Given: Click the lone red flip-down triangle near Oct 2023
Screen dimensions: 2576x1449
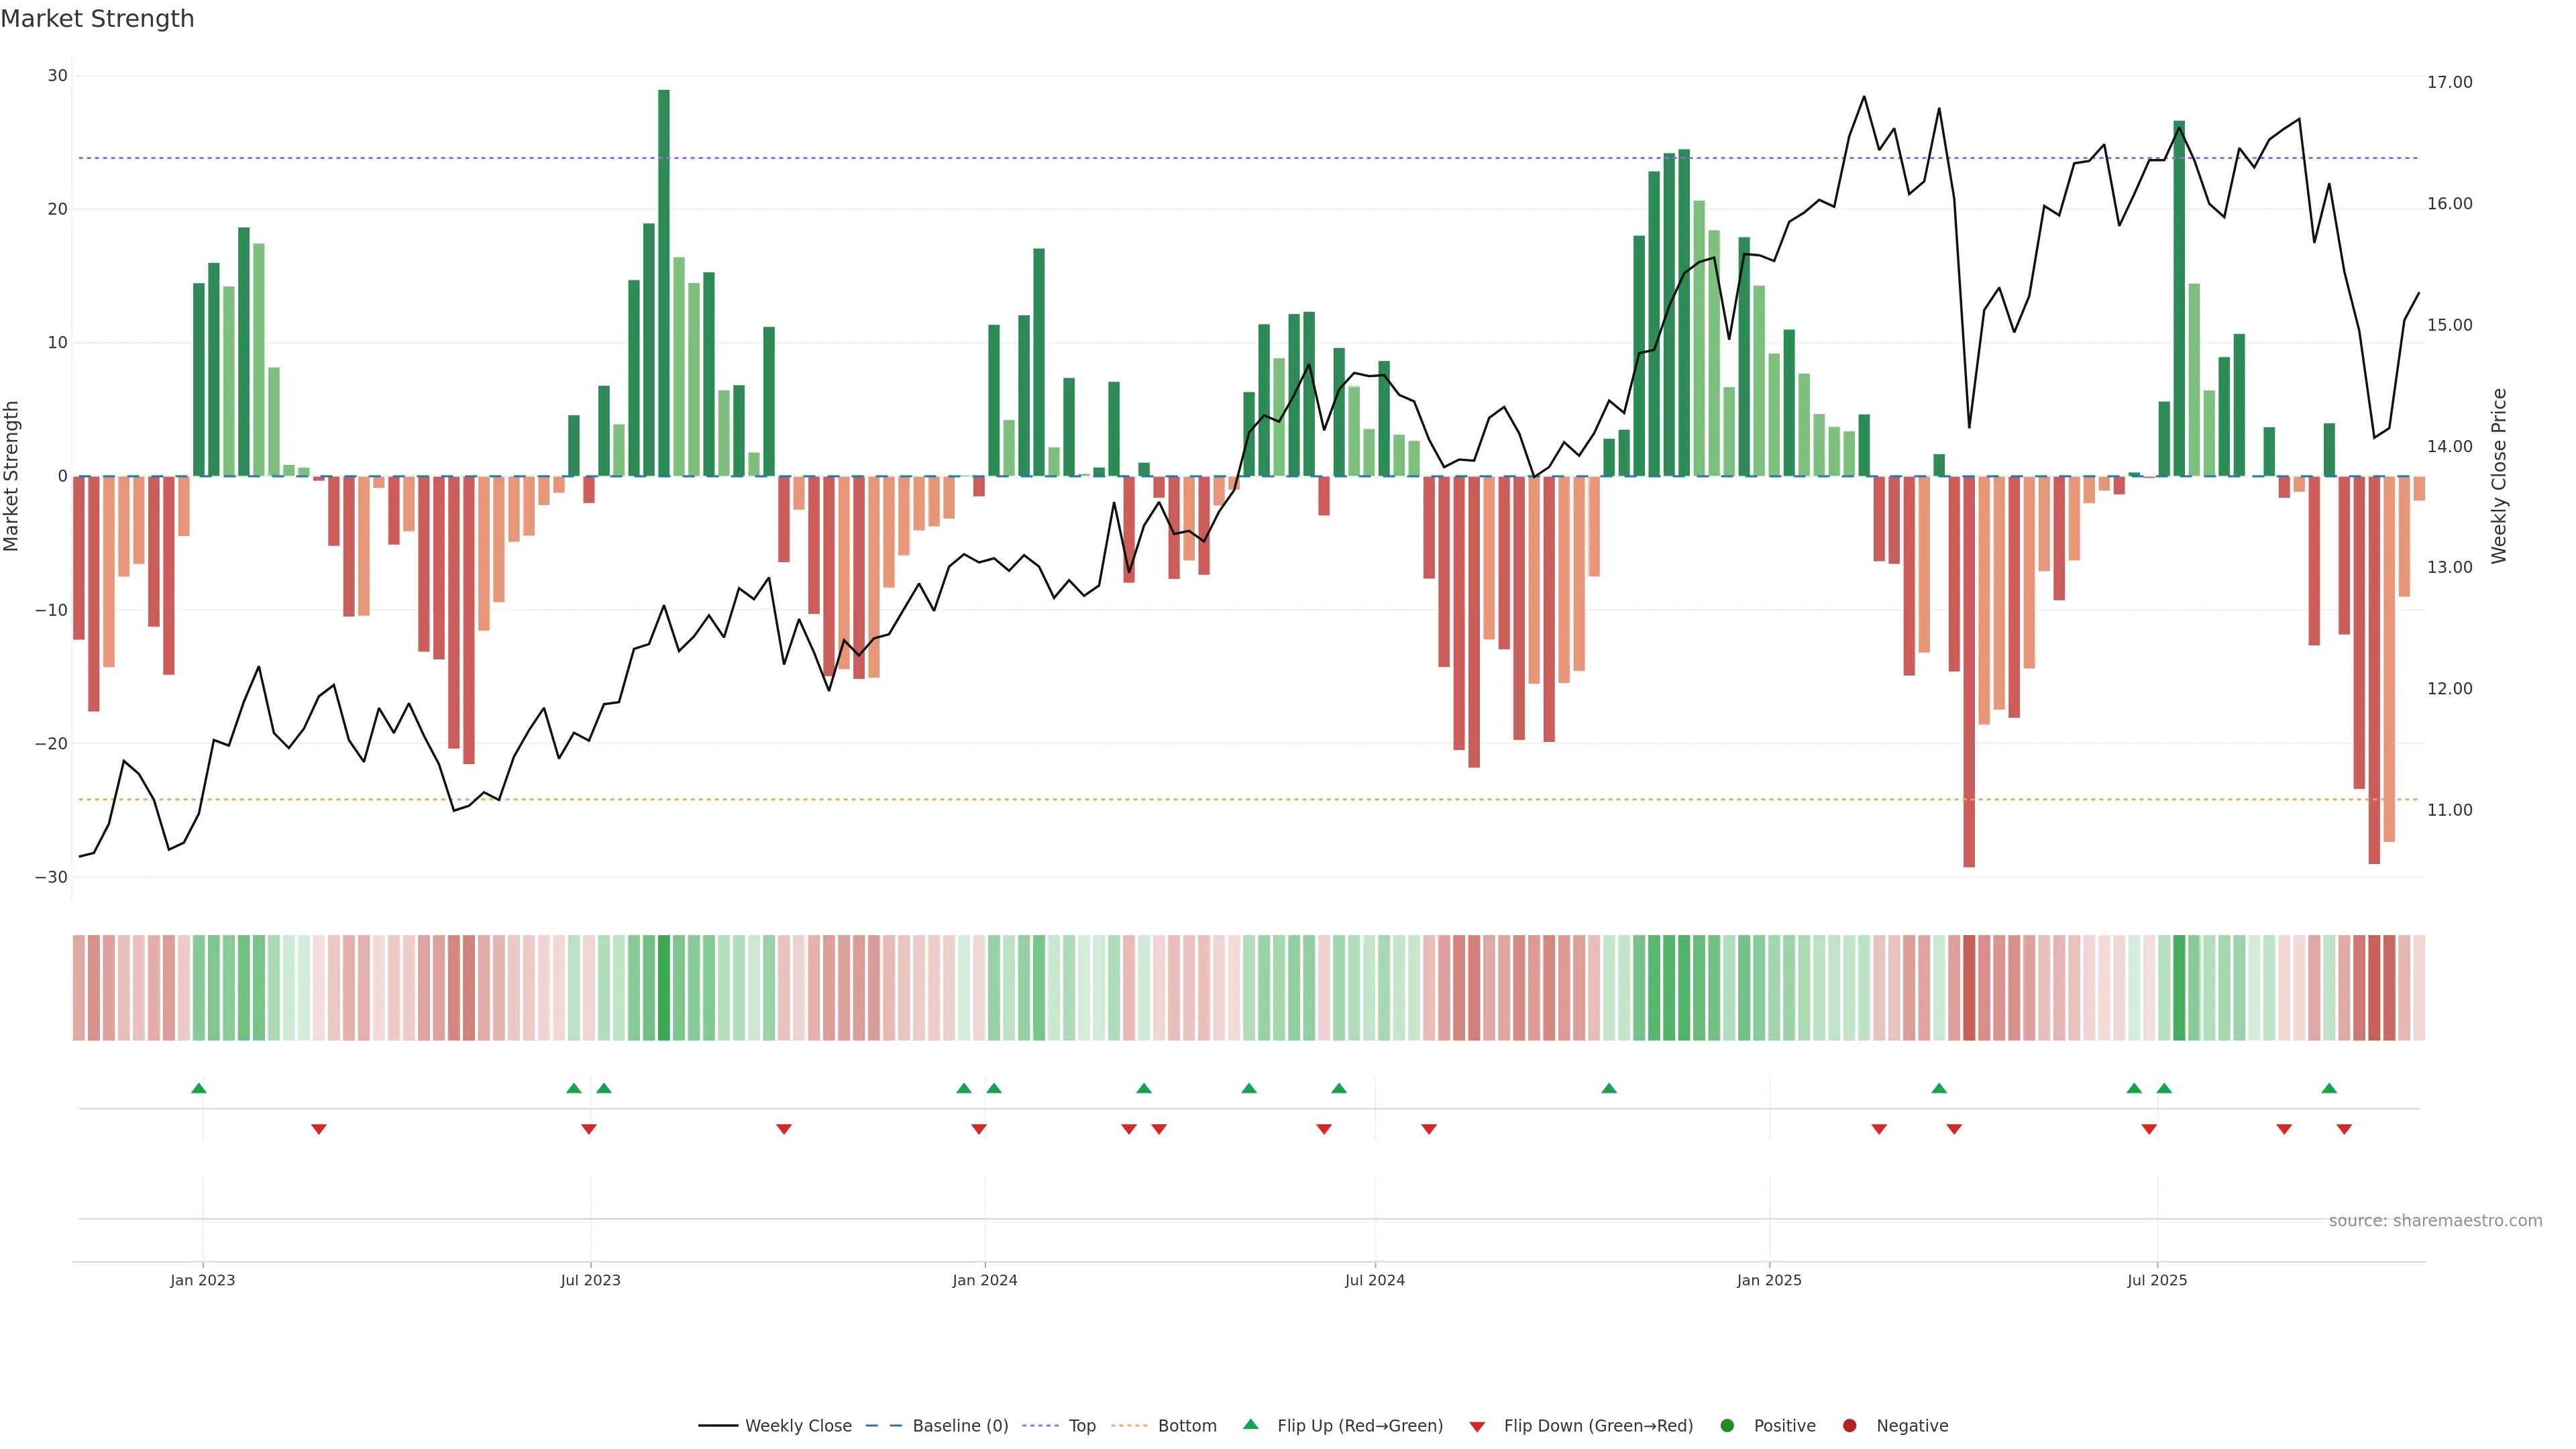Looking at the screenshot, I should [x=784, y=1129].
